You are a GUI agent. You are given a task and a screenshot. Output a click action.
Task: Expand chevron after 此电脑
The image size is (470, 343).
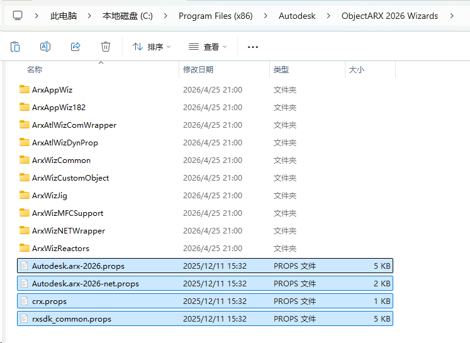coord(89,16)
